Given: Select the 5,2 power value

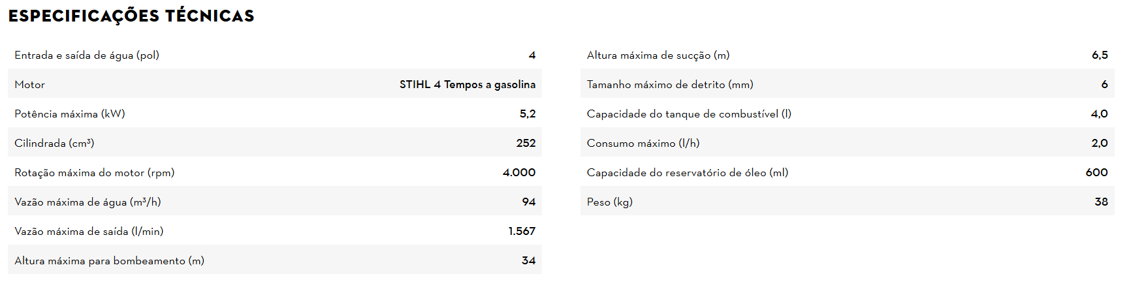Looking at the screenshot, I should [527, 114].
